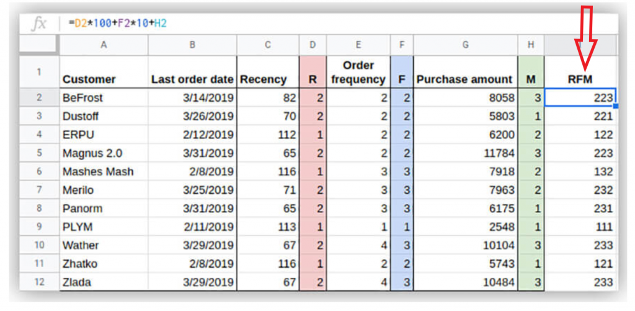The height and width of the screenshot is (311, 635).
Task: Select the Order frequency header cell
Action: [358, 72]
